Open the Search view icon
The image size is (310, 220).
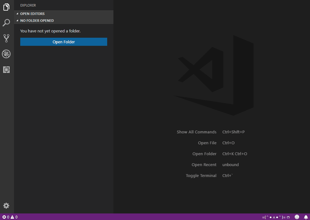pyautogui.click(x=6, y=23)
